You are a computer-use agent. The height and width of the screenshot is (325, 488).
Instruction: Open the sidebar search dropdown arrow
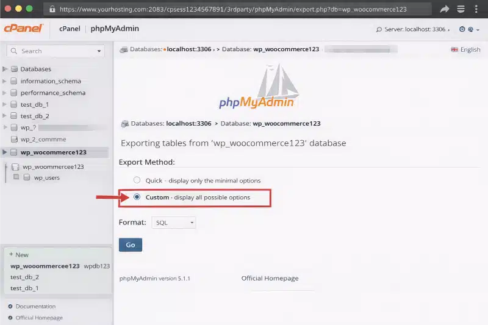[x=99, y=51]
